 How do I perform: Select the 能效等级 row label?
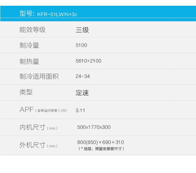32,30
